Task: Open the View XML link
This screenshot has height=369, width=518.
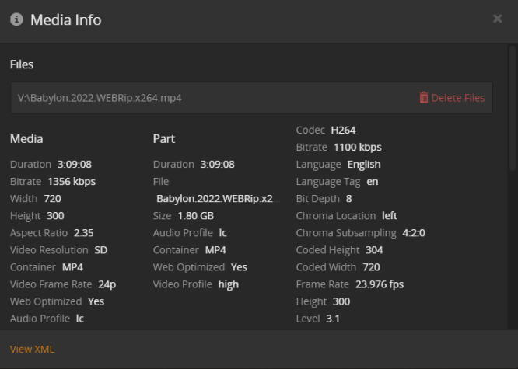Action: (x=32, y=350)
